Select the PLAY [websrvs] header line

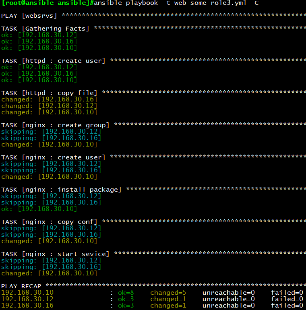[x=153, y=15]
